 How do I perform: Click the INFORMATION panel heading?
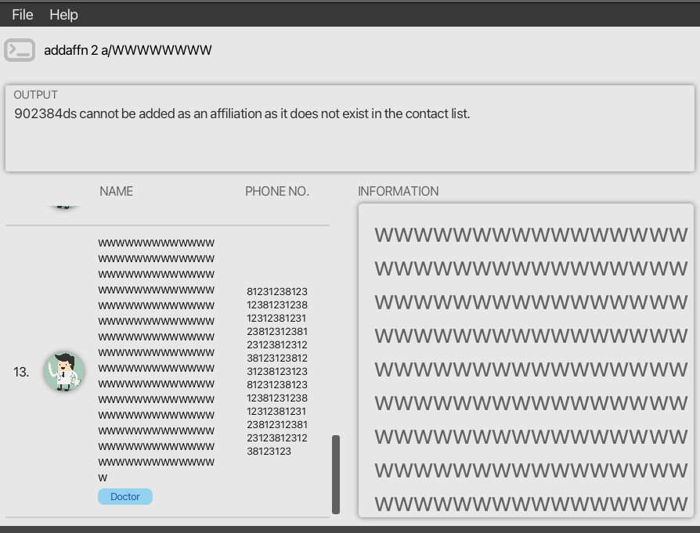click(399, 192)
